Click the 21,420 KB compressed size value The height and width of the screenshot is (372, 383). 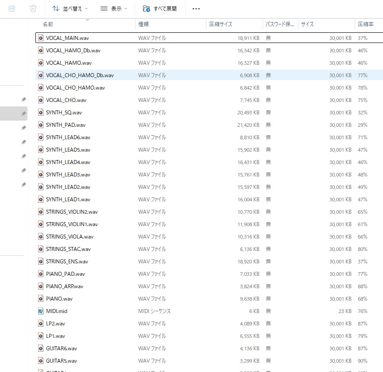coord(248,125)
